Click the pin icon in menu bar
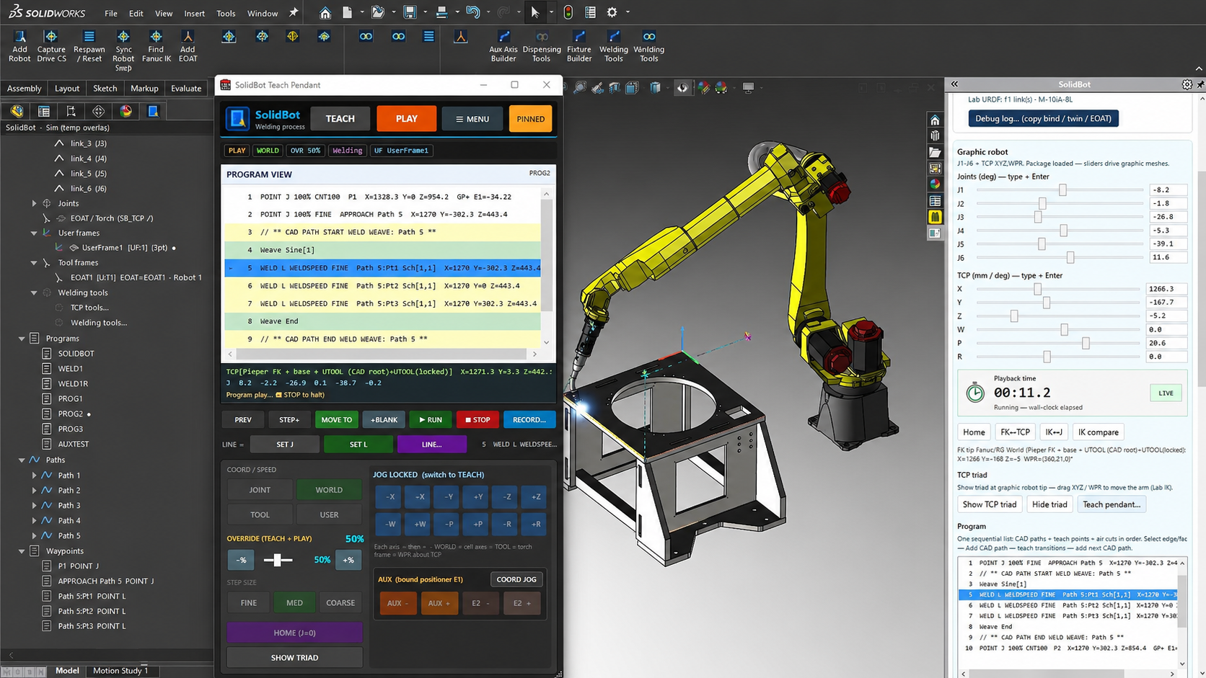The width and height of the screenshot is (1206, 678). click(x=294, y=12)
